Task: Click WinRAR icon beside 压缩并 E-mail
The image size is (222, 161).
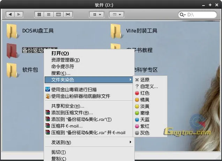Action: (48, 125)
